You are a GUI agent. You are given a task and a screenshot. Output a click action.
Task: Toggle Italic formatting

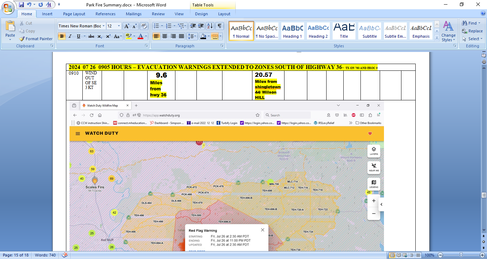[70, 36]
